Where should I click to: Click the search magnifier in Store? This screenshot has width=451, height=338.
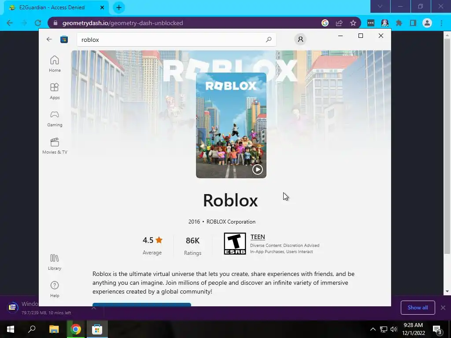269,39
